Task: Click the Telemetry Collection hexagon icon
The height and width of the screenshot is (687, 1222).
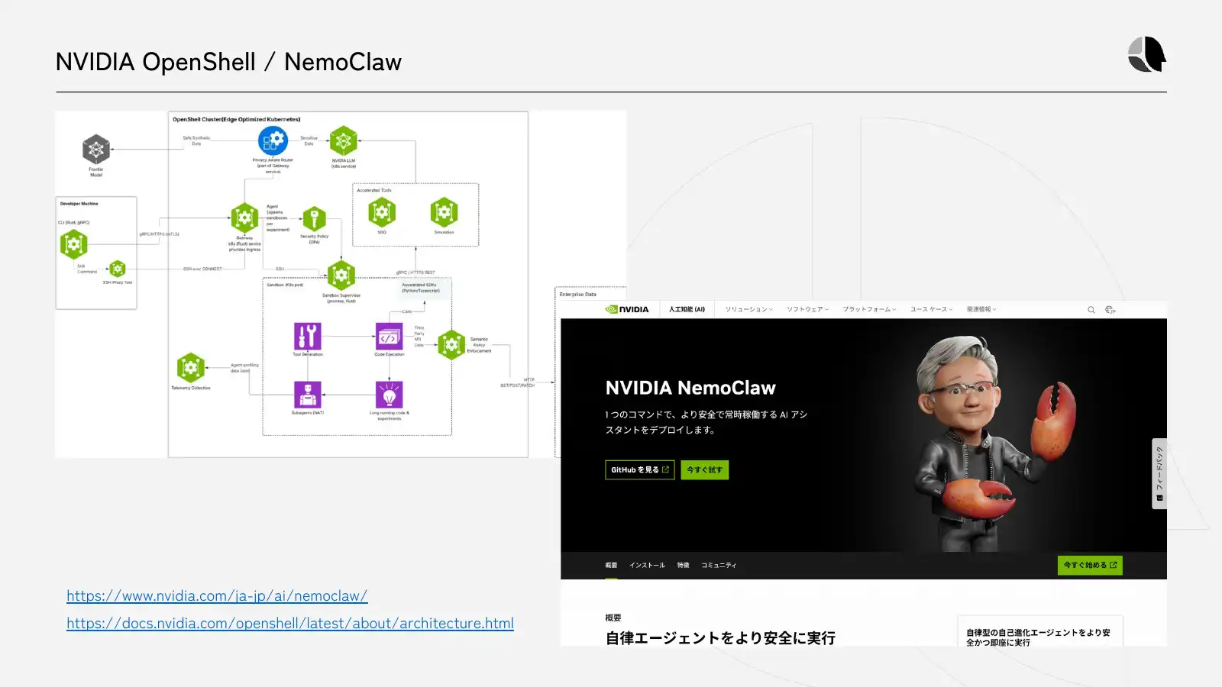Action: click(x=191, y=368)
